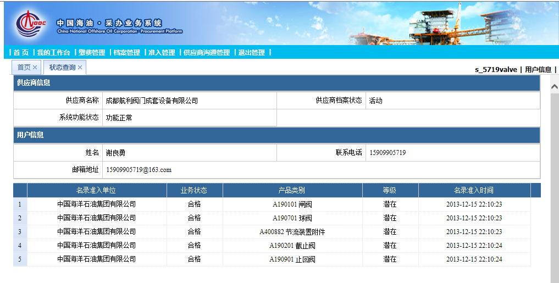Screen dimensions: 559x283
Task: Click A190701 球阀 product cell
Action: coord(292,218)
